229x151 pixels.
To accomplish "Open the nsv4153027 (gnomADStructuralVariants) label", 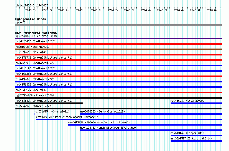I will [109, 128].
